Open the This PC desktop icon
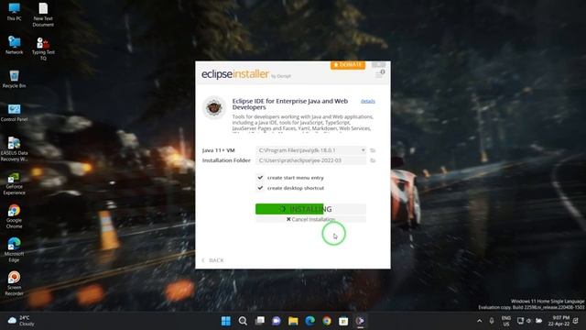Image resolution: width=586 pixels, height=330 pixels. (x=15, y=12)
